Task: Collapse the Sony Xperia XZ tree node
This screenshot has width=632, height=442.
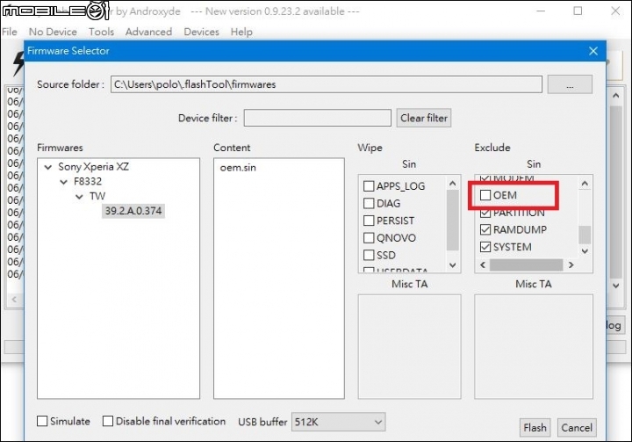Action: pyautogui.click(x=48, y=167)
